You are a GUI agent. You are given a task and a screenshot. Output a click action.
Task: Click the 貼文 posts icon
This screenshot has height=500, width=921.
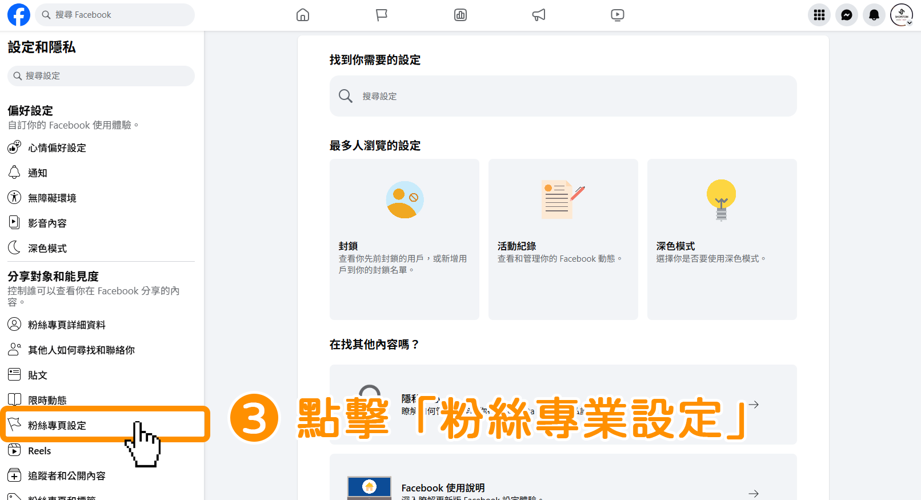[x=14, y=374]
